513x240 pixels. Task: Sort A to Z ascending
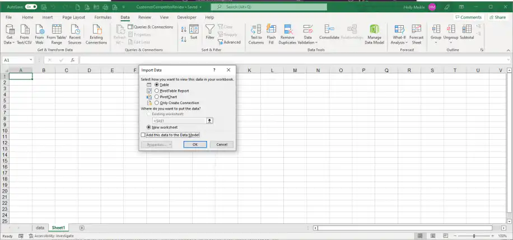pyautogui.click(x=184, y=30)
